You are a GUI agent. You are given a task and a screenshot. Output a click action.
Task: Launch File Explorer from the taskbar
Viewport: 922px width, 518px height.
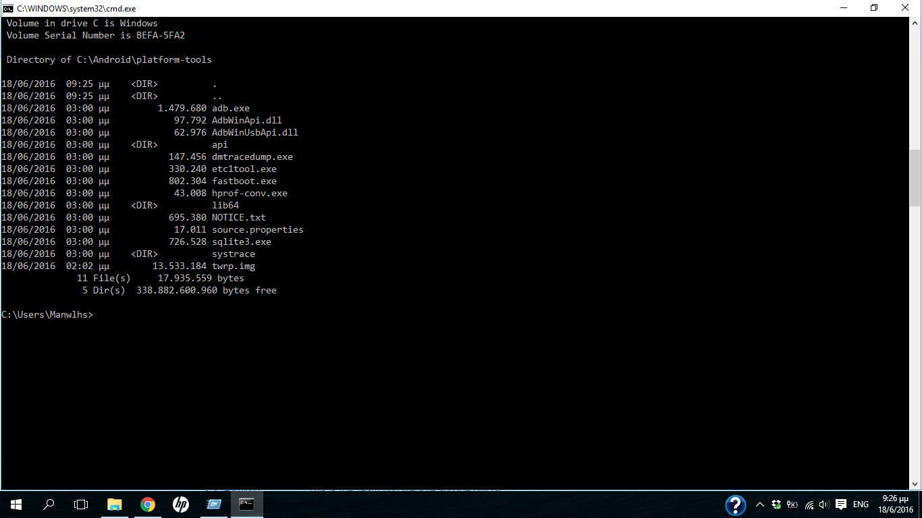[x=115, y=505]
